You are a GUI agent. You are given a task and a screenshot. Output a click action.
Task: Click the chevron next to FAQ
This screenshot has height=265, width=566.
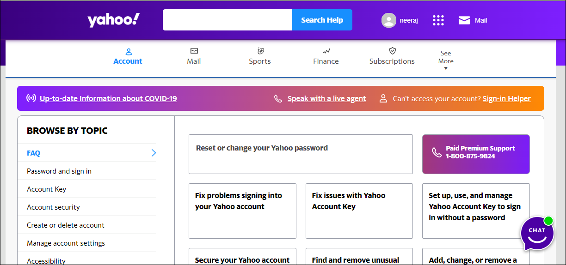click(x=154, y=153)
